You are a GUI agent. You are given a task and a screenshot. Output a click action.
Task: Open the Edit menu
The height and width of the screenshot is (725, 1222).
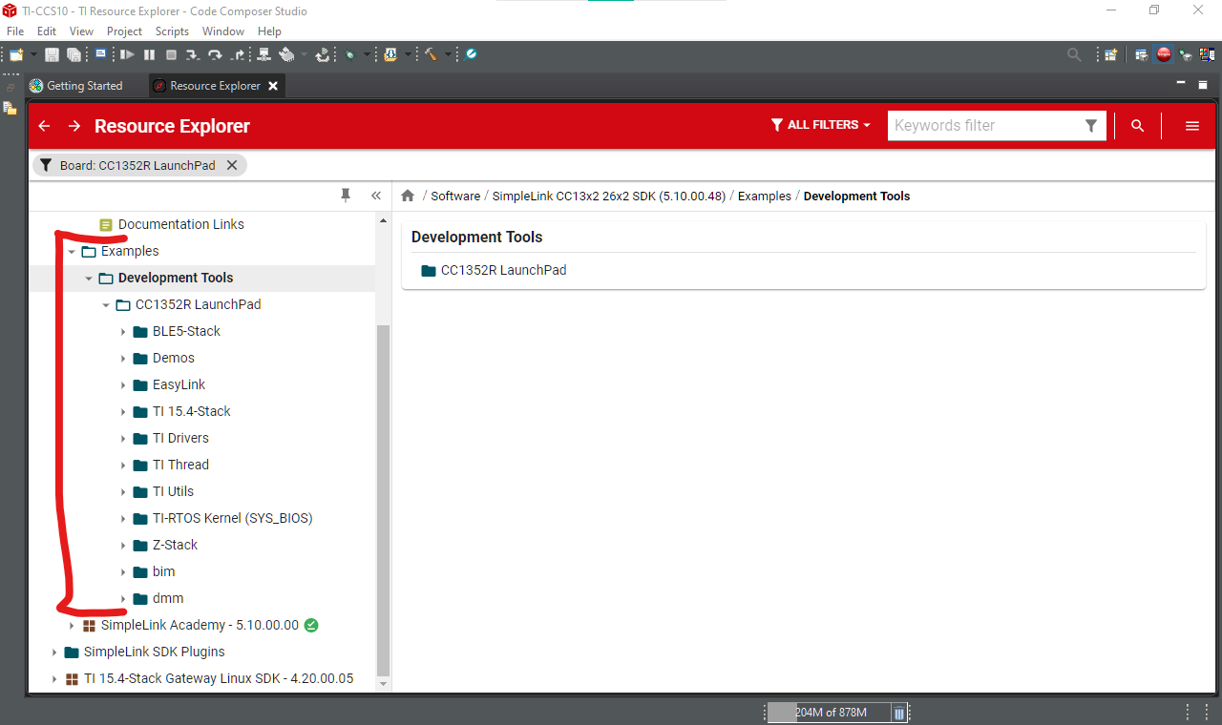(47, 31)
